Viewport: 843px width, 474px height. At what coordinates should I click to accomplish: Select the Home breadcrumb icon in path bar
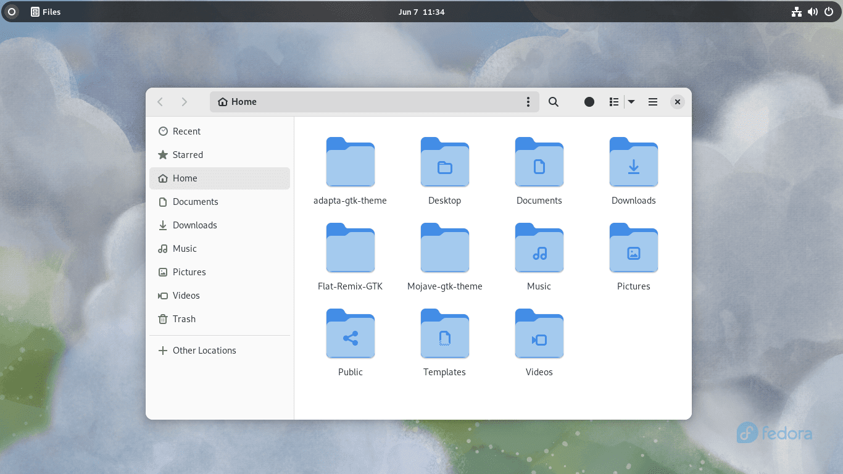(x=222, y=102)
